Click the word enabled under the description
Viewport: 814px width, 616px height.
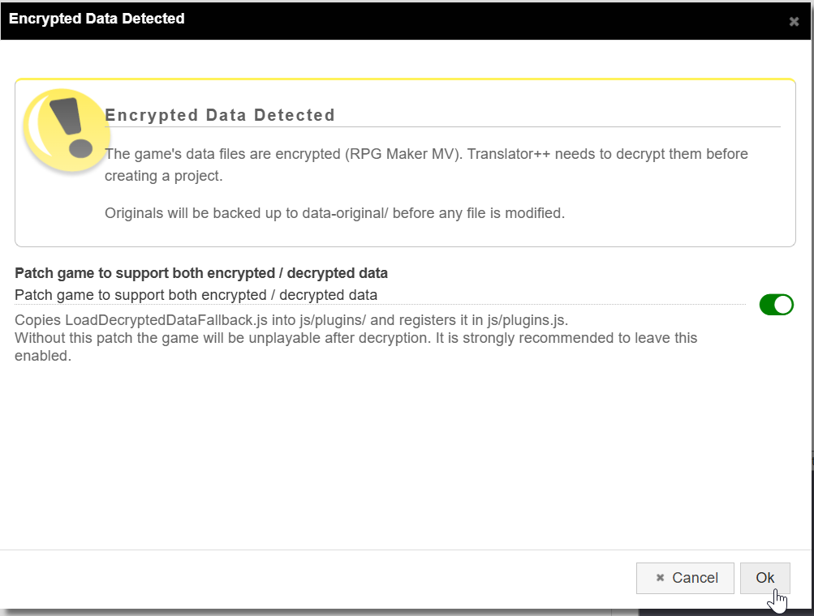coord(42,356)
